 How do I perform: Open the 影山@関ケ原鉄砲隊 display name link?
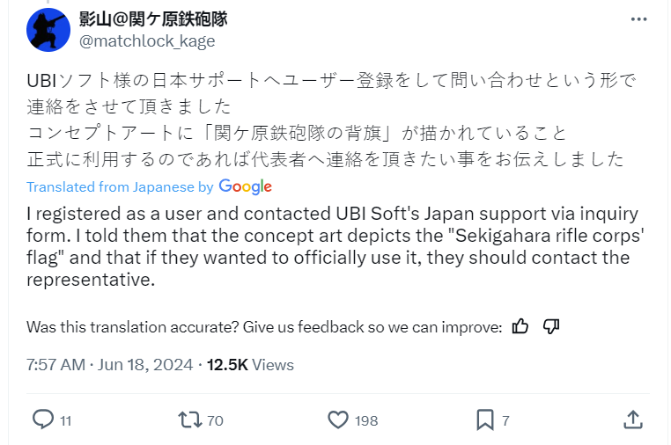153,18
